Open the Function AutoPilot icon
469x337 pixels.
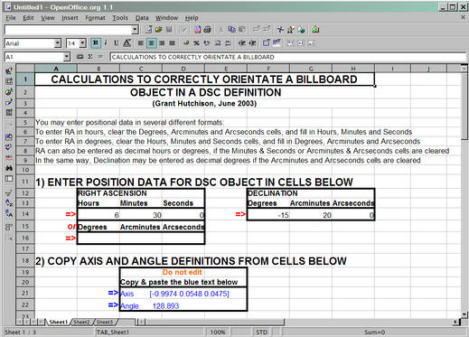pyautogui.click(x=80, y=57)
